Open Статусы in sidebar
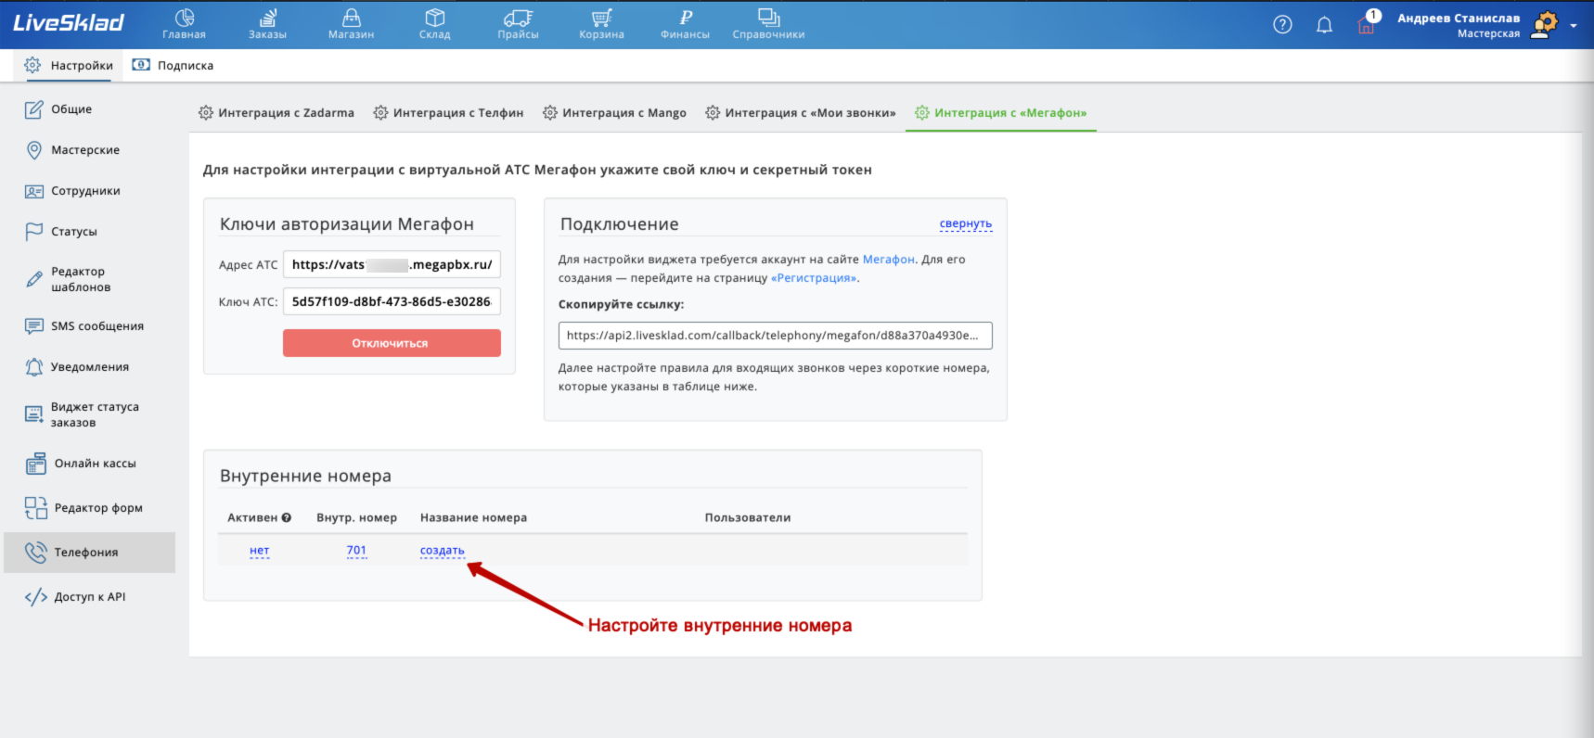Viewport: 1594px width, 738px height. [x=61, y=232]
